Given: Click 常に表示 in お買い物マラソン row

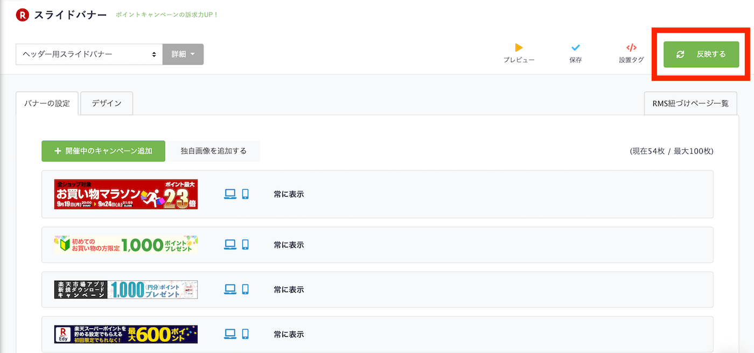Looking at the screenshot, I should click(x=289, y=194).
